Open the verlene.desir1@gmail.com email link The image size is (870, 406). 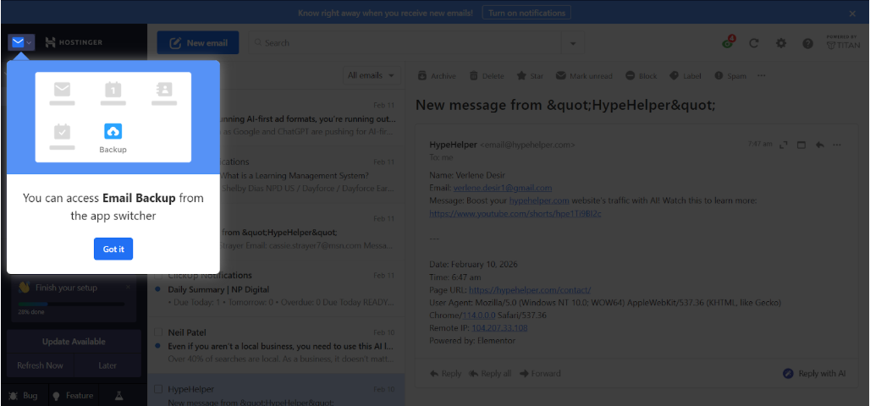(503, 188)
